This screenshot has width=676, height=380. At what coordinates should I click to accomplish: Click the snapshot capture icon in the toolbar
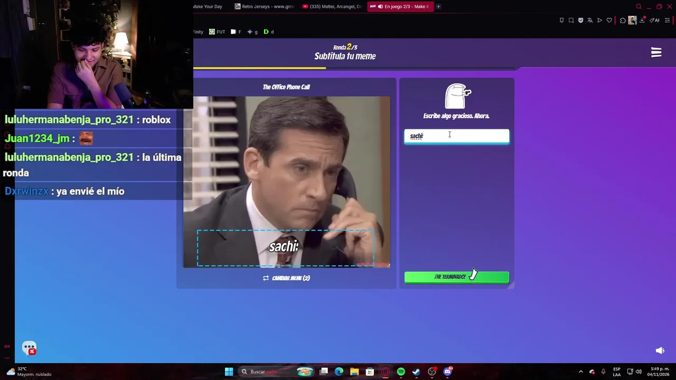pyautogui.click(x=571, y=21)
